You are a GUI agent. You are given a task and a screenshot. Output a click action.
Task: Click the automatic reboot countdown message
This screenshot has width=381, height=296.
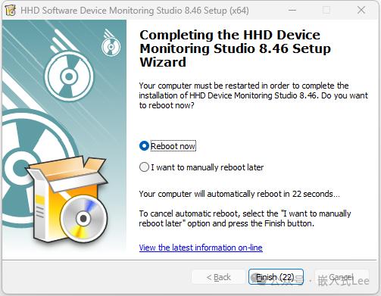point(239,194)
